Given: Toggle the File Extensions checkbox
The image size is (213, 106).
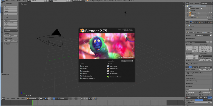Looking at the screenshot, I should pyautogui.click(x=200, y=92).
